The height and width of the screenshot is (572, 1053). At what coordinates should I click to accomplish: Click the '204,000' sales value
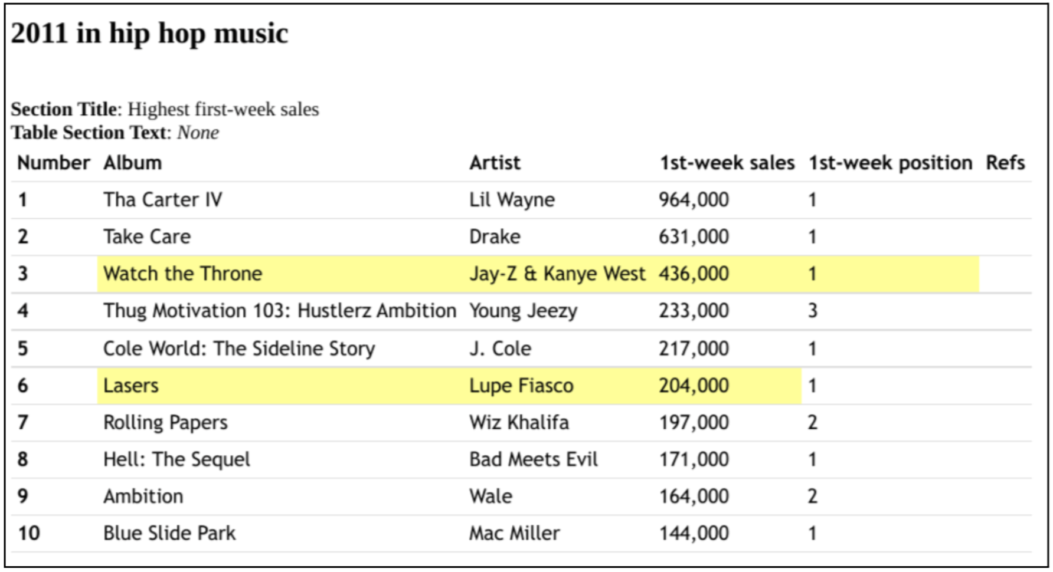(x=694, y=386)
